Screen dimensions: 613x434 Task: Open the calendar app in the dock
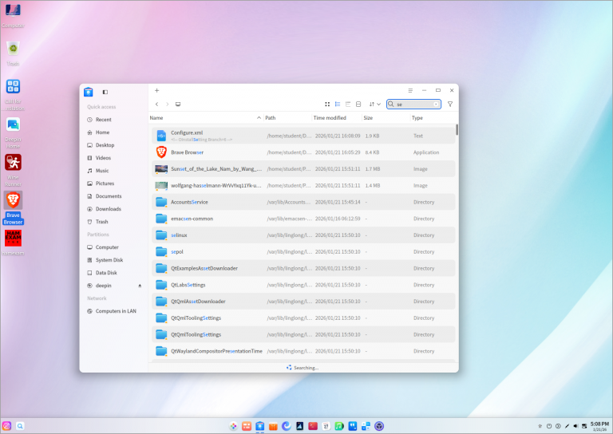pos(326,426)
